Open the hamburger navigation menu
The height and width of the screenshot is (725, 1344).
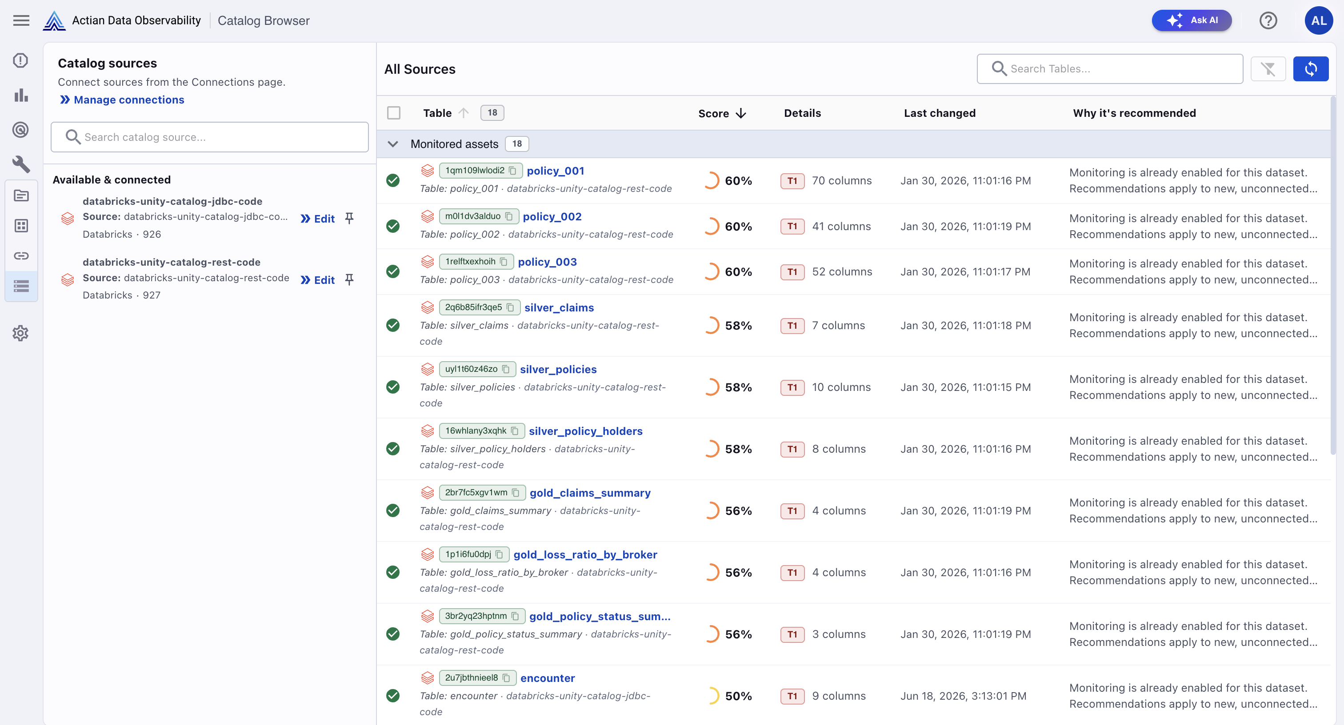coord(21,20)
